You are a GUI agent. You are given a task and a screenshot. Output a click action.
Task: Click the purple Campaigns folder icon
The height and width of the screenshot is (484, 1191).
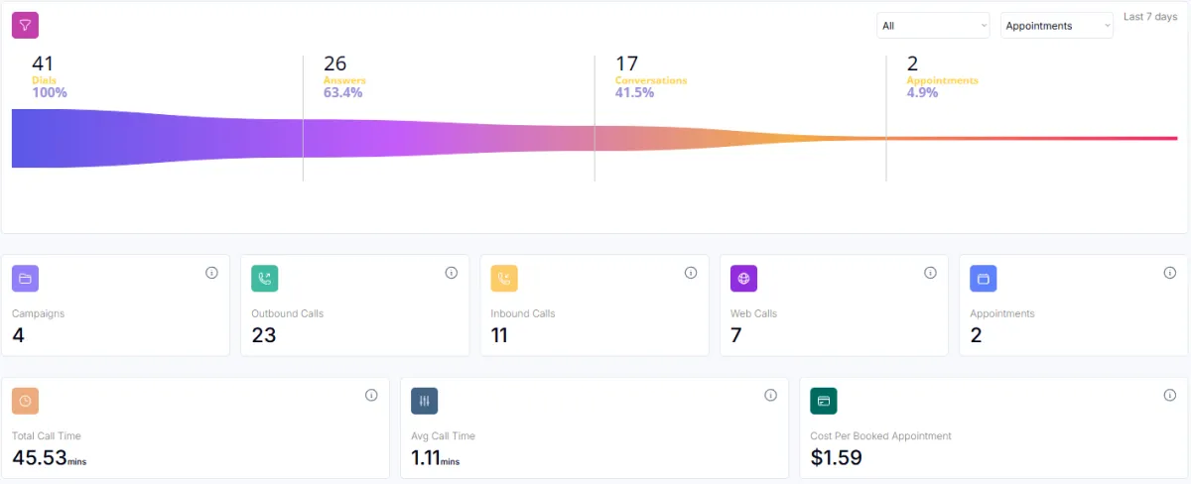coord(26,279)
